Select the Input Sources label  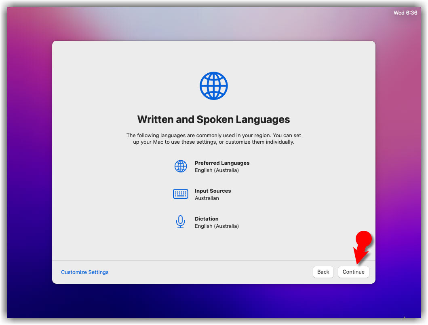click(x=213, y=191)
